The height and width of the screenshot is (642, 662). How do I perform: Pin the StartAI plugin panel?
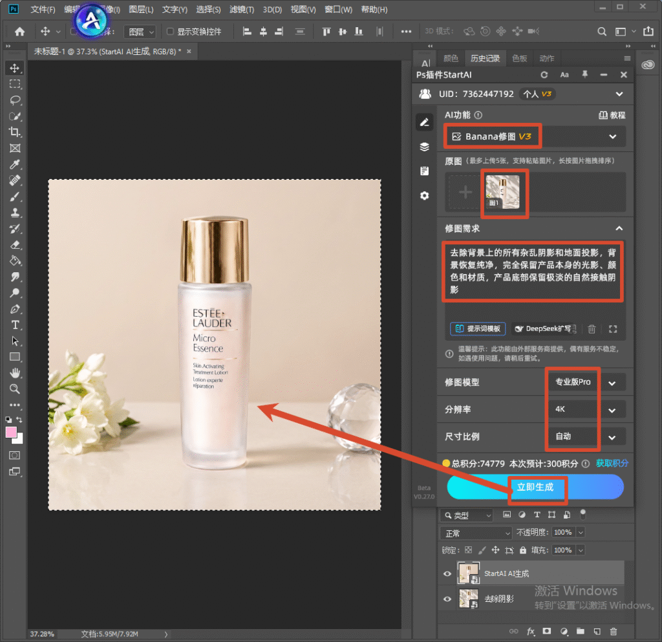click(x=584, y=75)
